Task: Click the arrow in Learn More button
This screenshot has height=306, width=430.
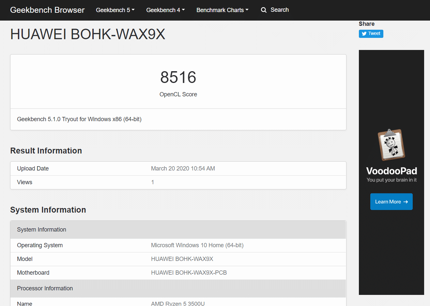Action: point(406,202)
